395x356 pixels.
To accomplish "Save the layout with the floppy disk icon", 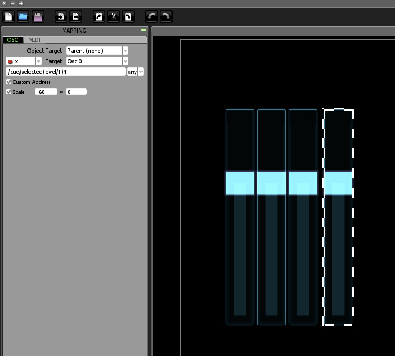I will click(38, 16).
